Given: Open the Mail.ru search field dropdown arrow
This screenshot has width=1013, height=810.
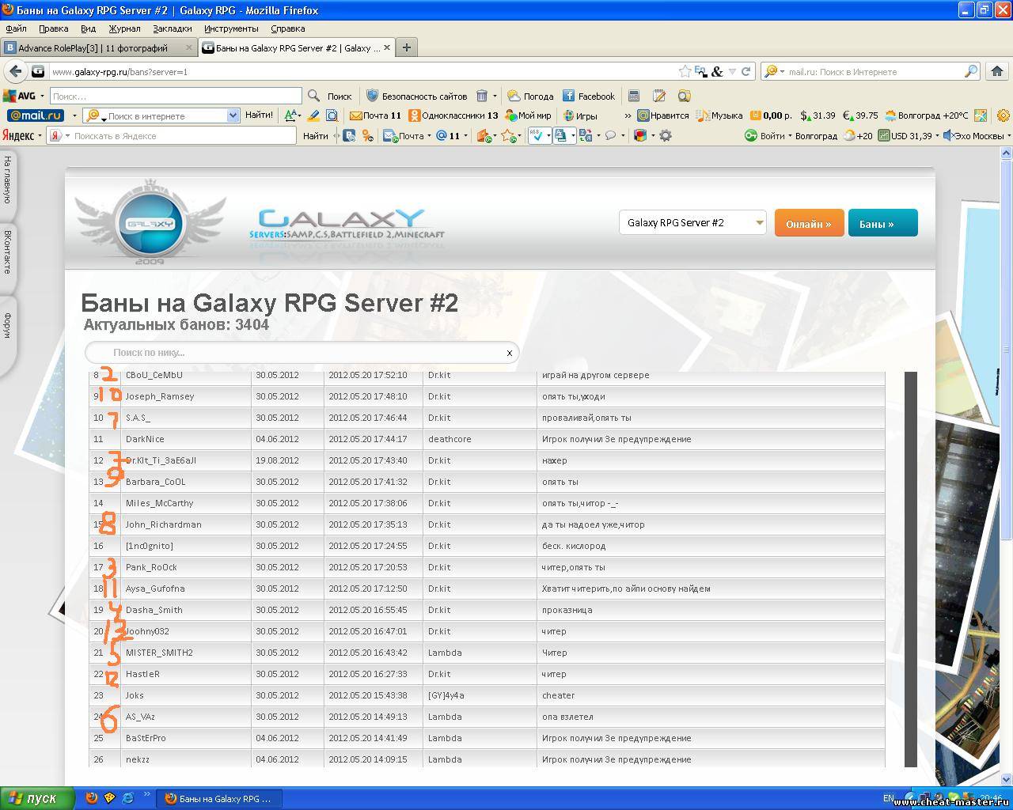Looking at the screenshot, I should (233, 115).
